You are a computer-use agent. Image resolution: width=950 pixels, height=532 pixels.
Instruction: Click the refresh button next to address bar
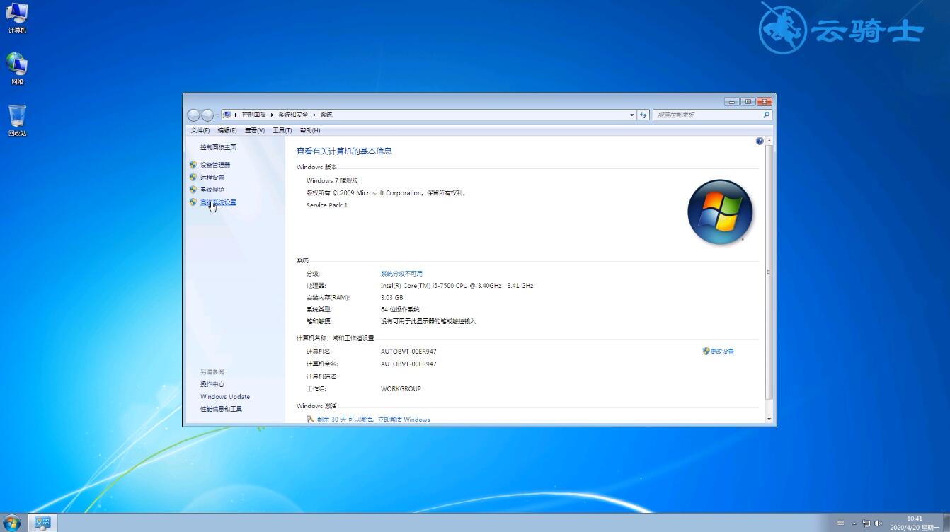[x=643, y=115]
